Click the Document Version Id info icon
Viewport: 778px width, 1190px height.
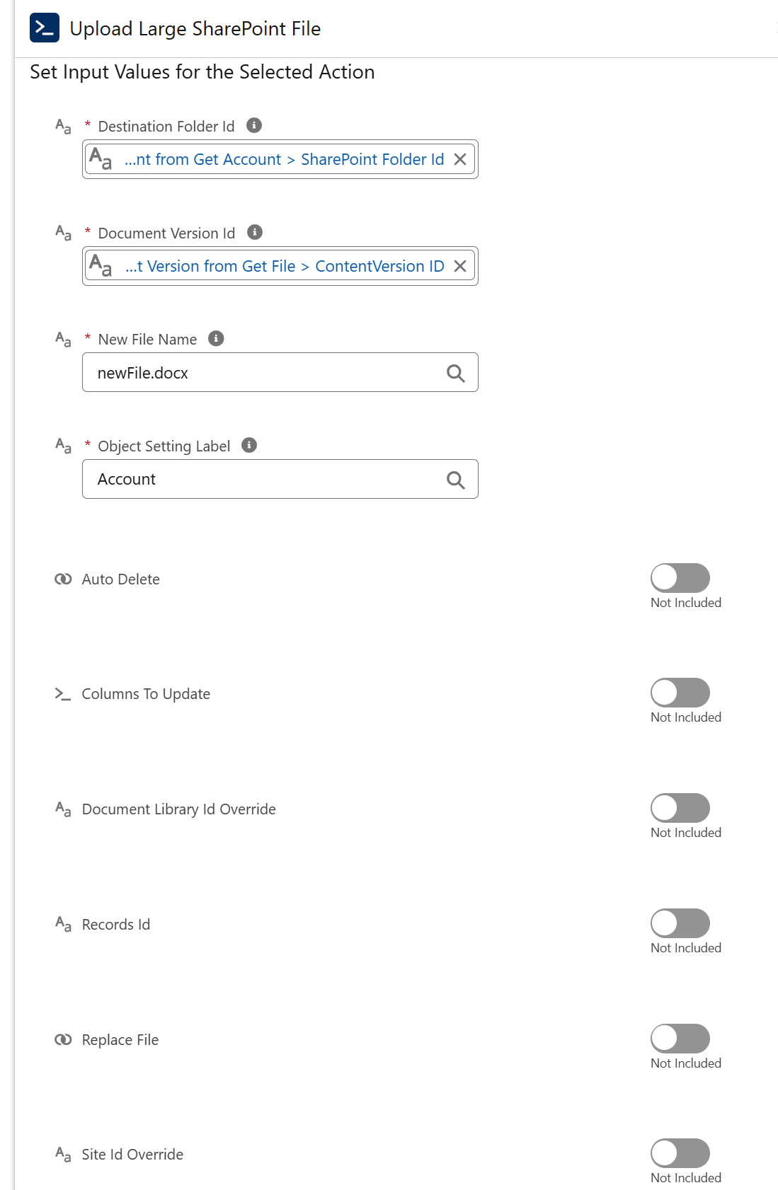point(255,232)
